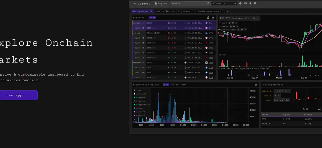Open the notifications bell icon
Viewport: 322px width, 148px height.
click(250, 3)
